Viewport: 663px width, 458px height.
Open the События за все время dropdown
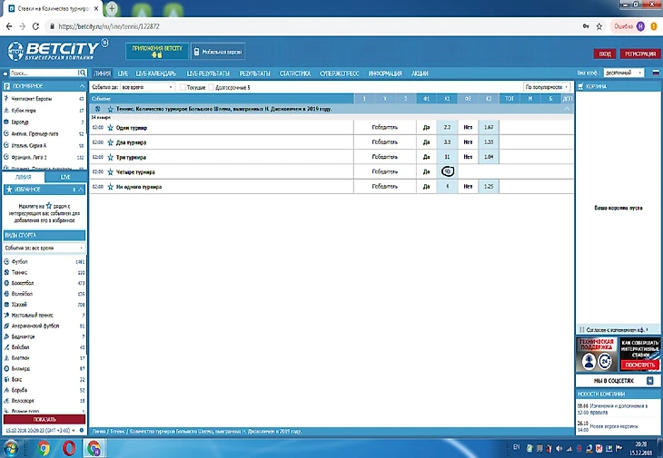coord(146,87)
